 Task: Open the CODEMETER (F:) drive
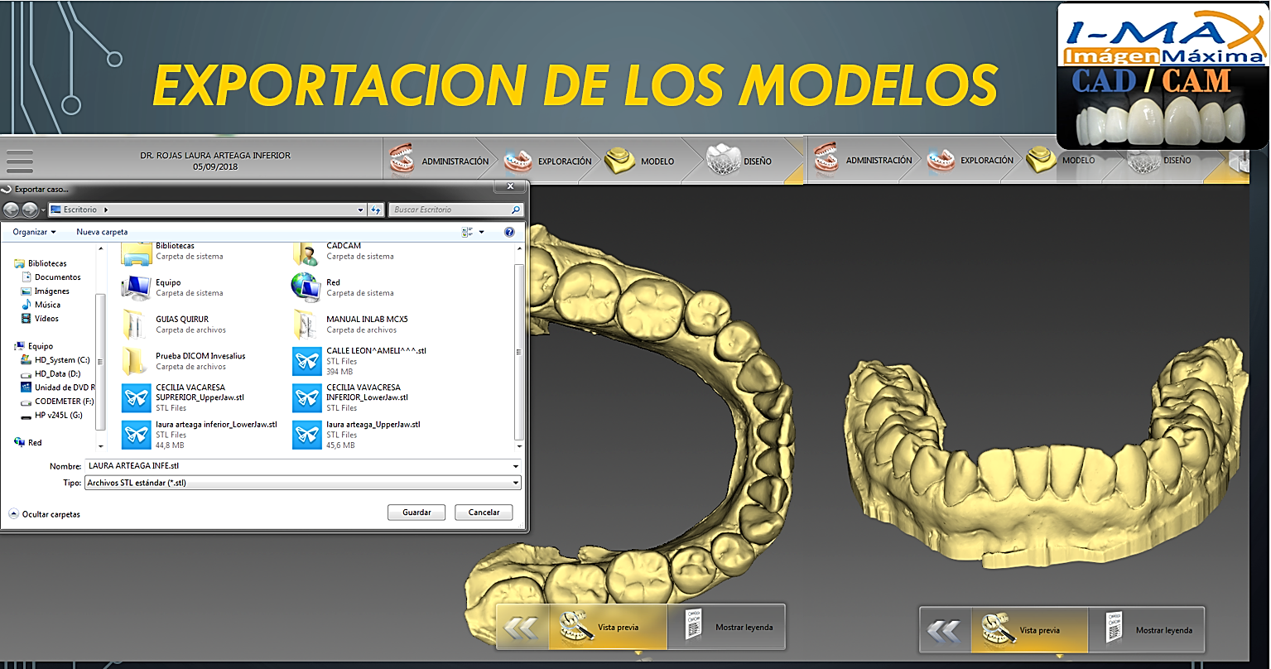point(58,402)
